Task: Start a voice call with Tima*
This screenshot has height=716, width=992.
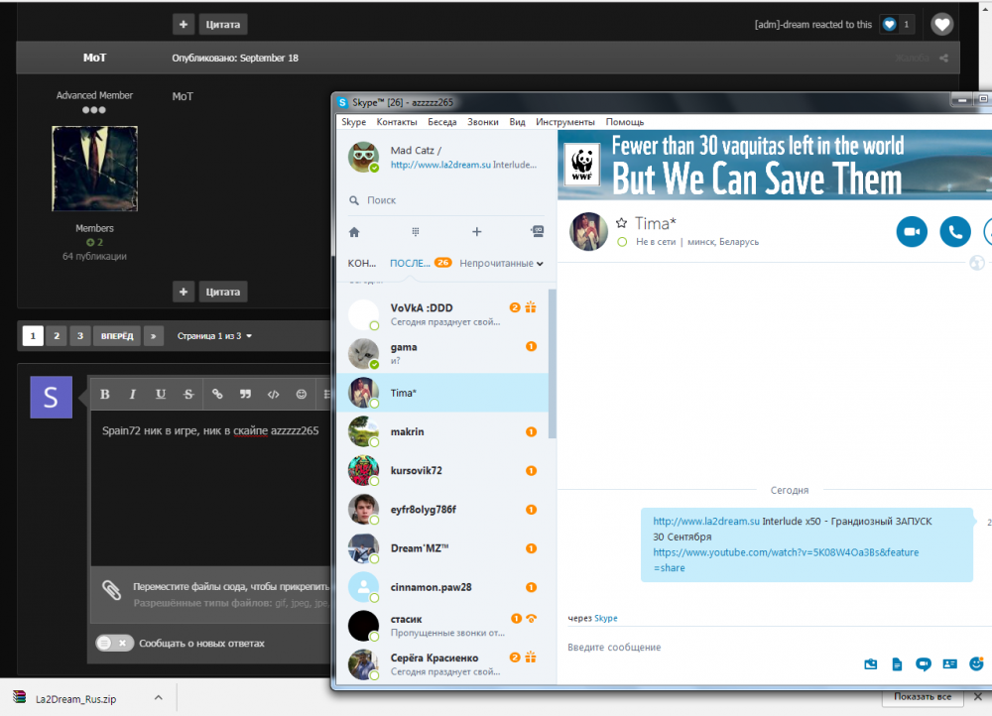Action: point(954,232)
